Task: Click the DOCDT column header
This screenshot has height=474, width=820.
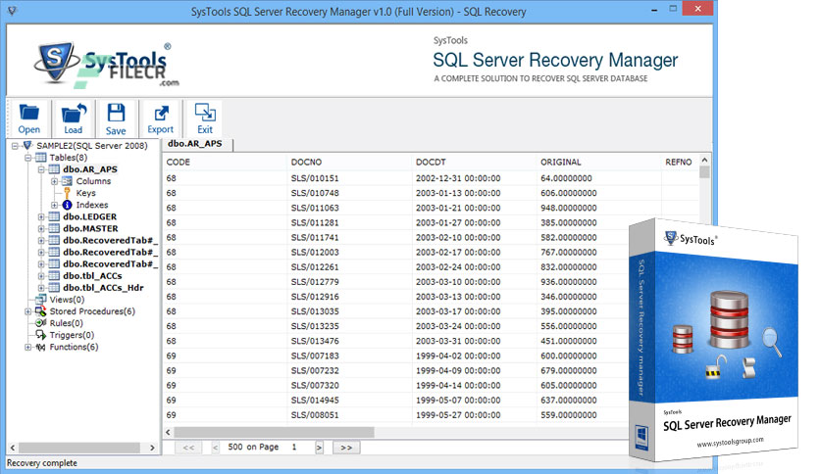Action: 475,162
